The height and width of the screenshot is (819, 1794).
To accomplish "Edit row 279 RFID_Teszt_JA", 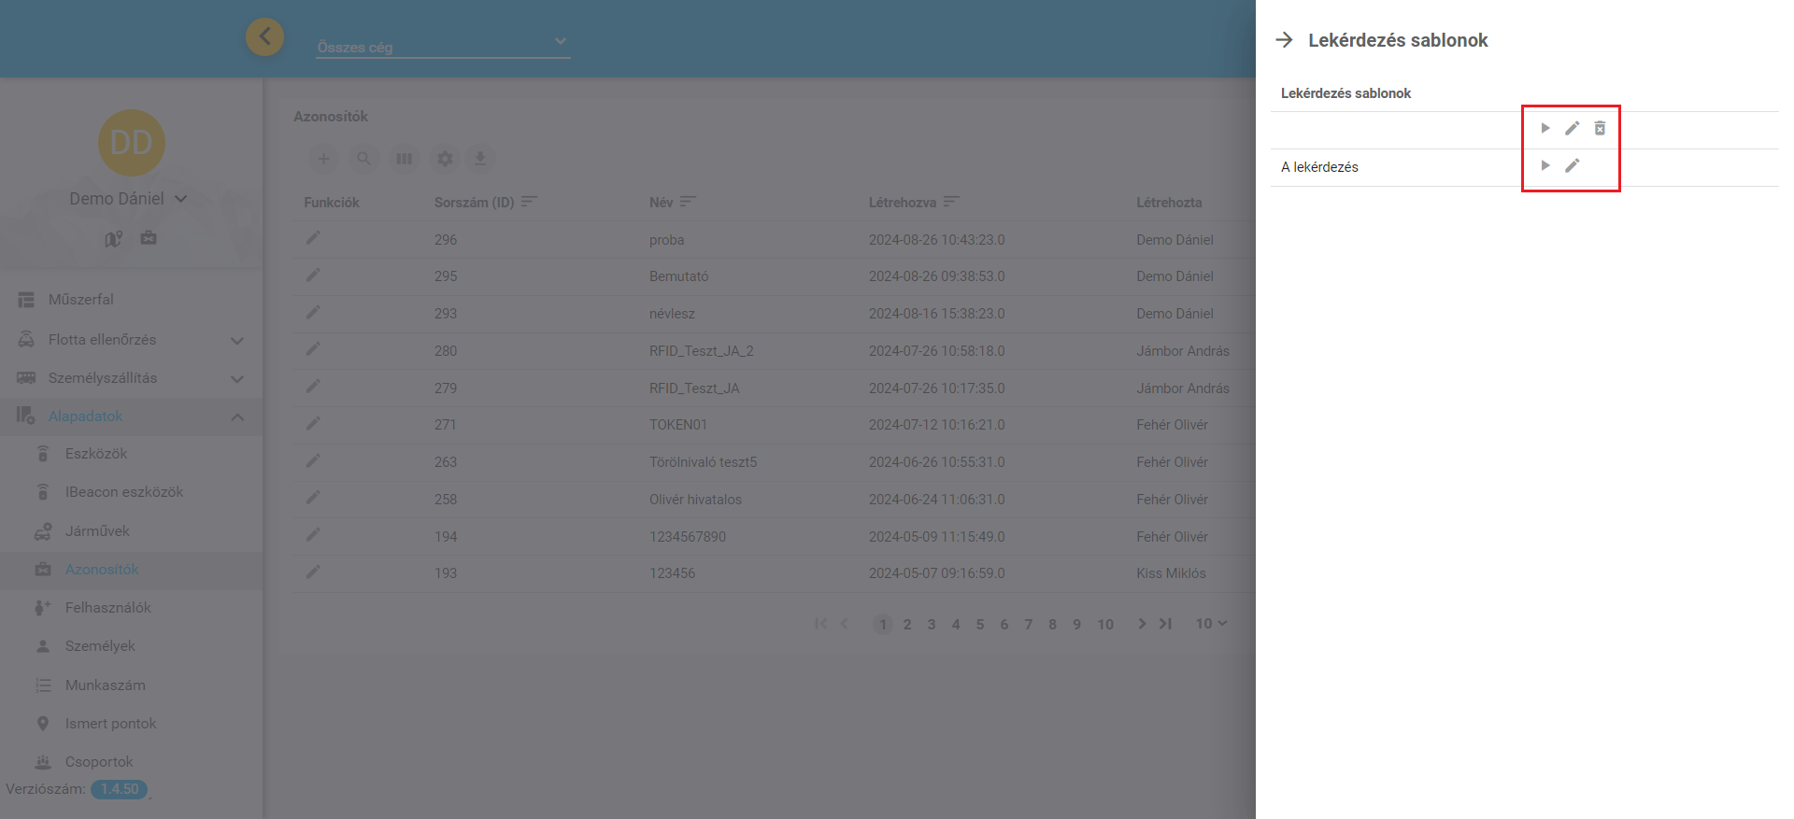I will (313, 387).
